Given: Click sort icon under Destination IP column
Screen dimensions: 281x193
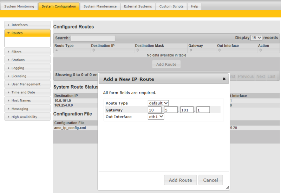Looking at the screenshot, I should [93, 50].
